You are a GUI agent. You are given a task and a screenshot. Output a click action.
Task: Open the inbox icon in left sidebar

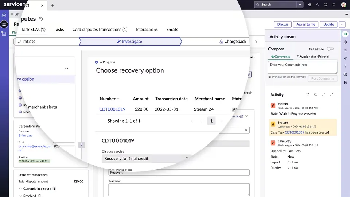[4, 34]
